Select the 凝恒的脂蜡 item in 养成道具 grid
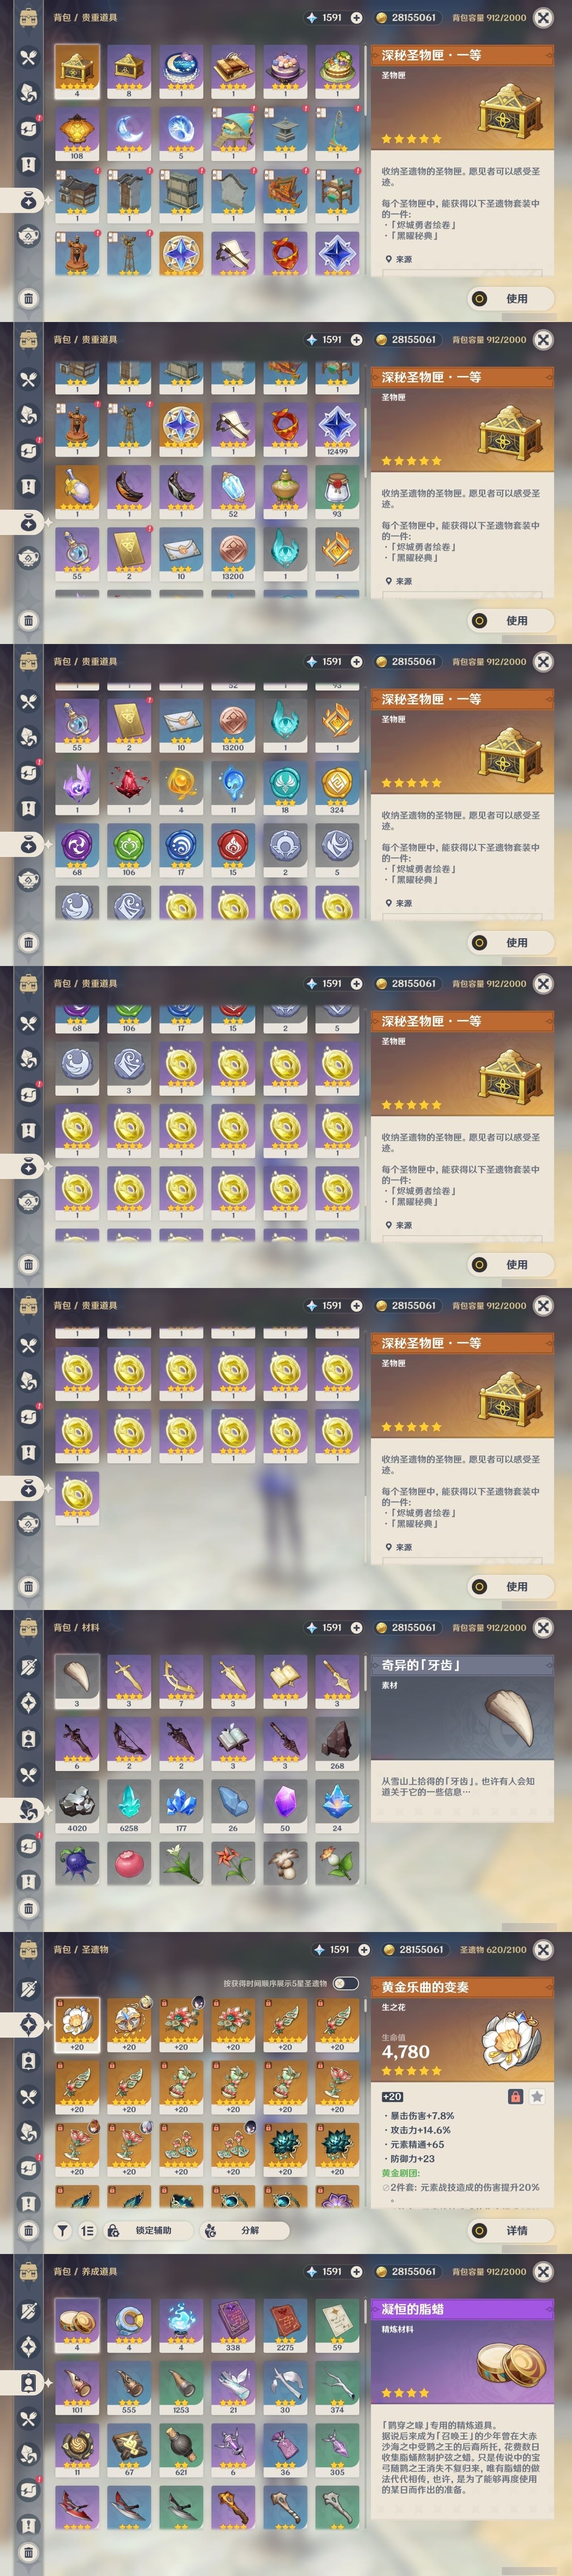 [x=77, y=2326]
